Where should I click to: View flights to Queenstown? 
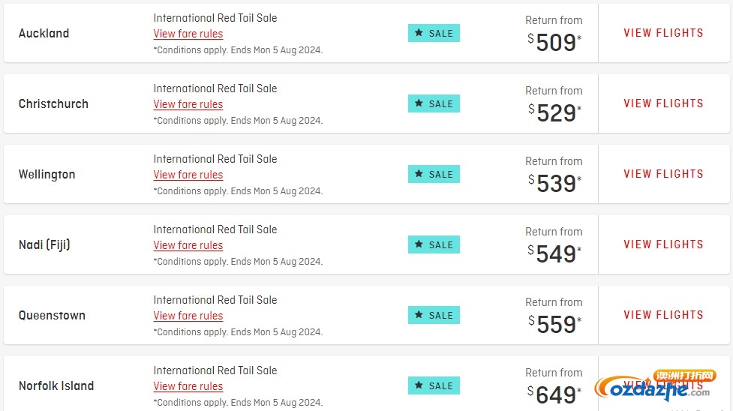pos(663,315)
